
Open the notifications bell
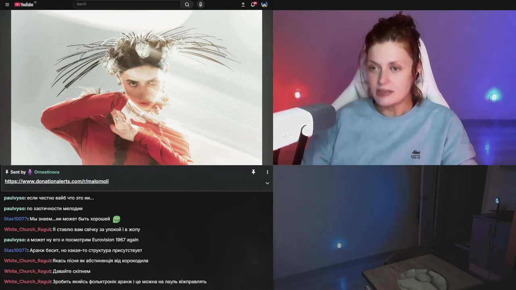[x=254, y=4]
